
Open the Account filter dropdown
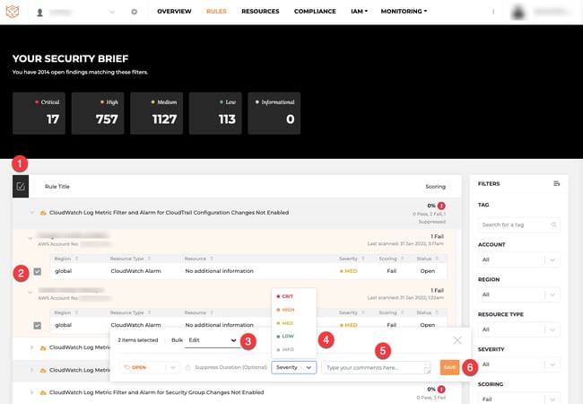pyautogui.click(x=518, y=259)
